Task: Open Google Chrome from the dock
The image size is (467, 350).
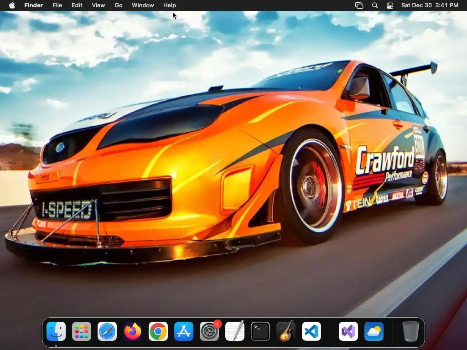Action: [158, 331]
